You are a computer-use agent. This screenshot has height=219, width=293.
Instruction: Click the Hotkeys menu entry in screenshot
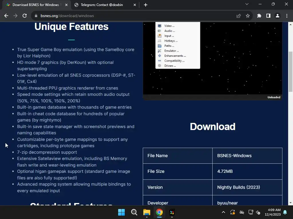[x=171, y=41]
